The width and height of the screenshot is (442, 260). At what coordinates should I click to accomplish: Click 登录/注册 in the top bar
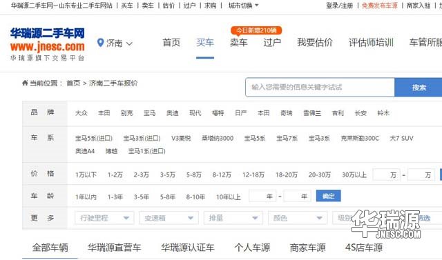[x=339, y=6]
